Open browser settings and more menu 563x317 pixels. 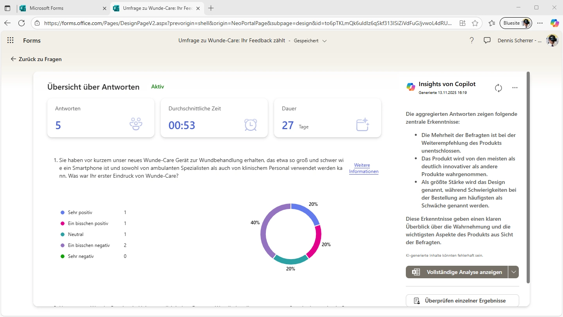point(540,23)
